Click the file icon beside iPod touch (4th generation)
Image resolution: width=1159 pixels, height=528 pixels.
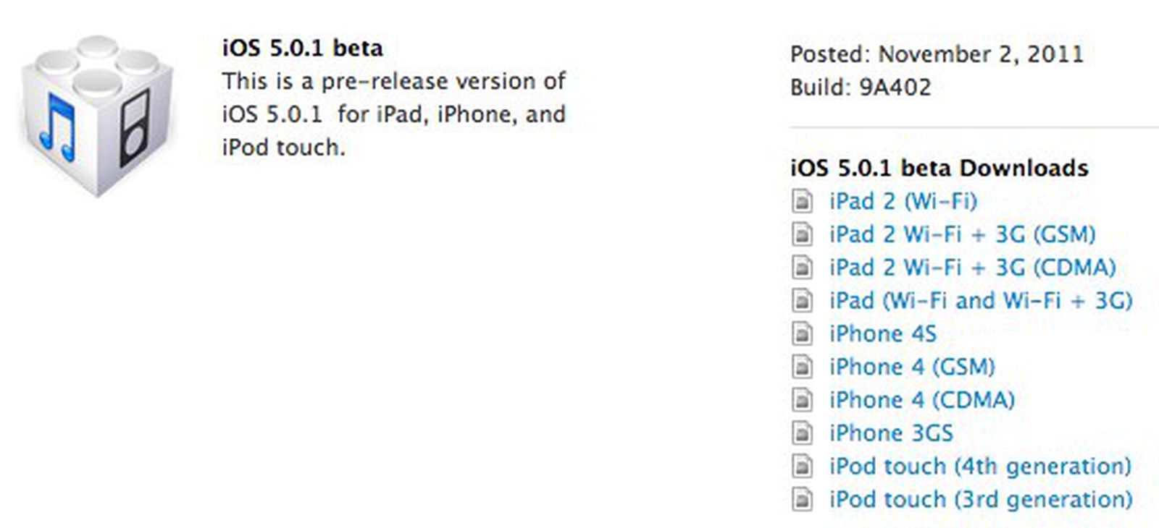coord(802,467)
